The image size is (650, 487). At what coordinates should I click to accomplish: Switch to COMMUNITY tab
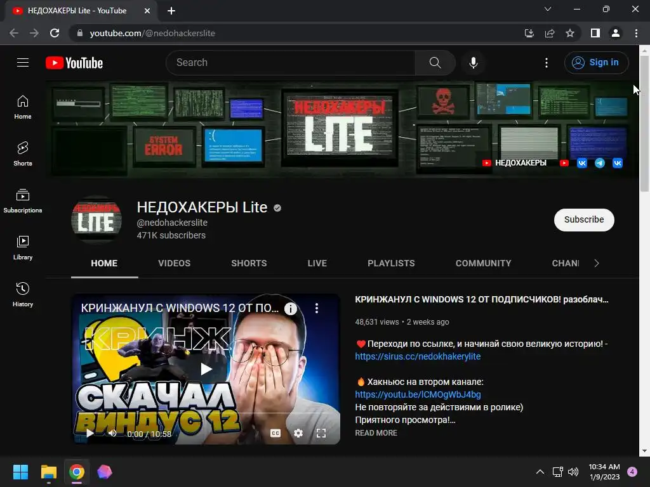click(483, 263)
